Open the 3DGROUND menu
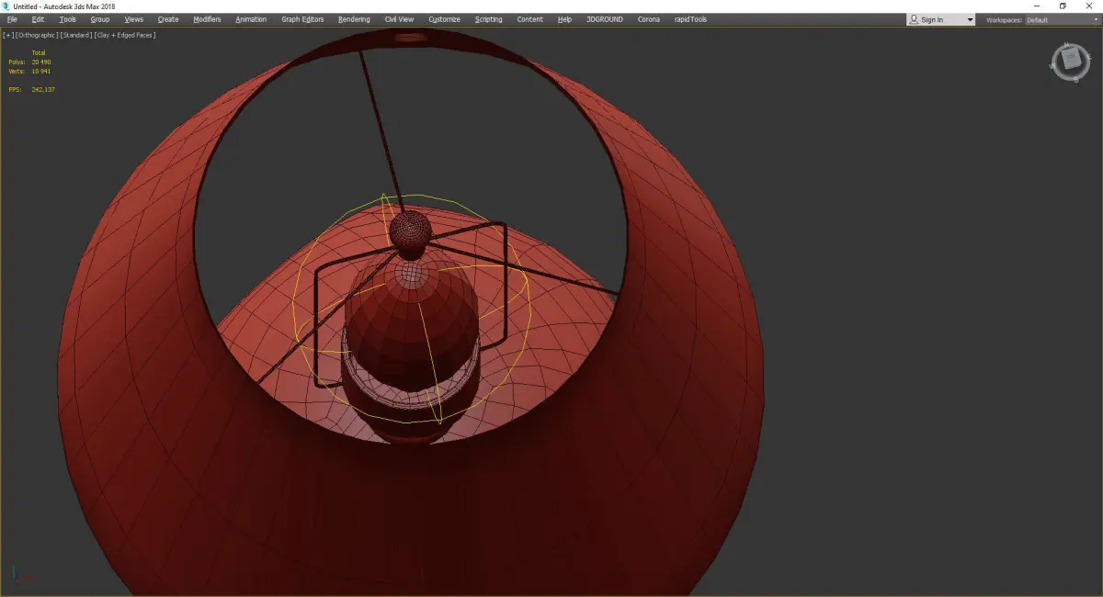This screenshot has height=597, width=1103. (606, 19)
